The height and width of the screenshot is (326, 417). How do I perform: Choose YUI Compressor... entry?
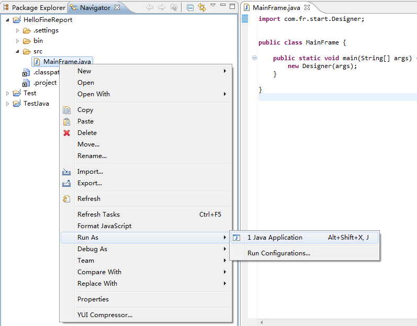[146, 315]
